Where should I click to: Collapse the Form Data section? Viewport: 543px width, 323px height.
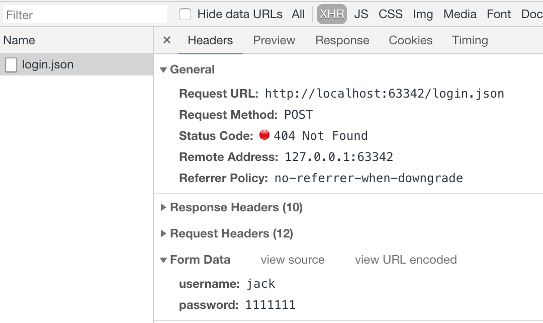[x=163, y=260]
